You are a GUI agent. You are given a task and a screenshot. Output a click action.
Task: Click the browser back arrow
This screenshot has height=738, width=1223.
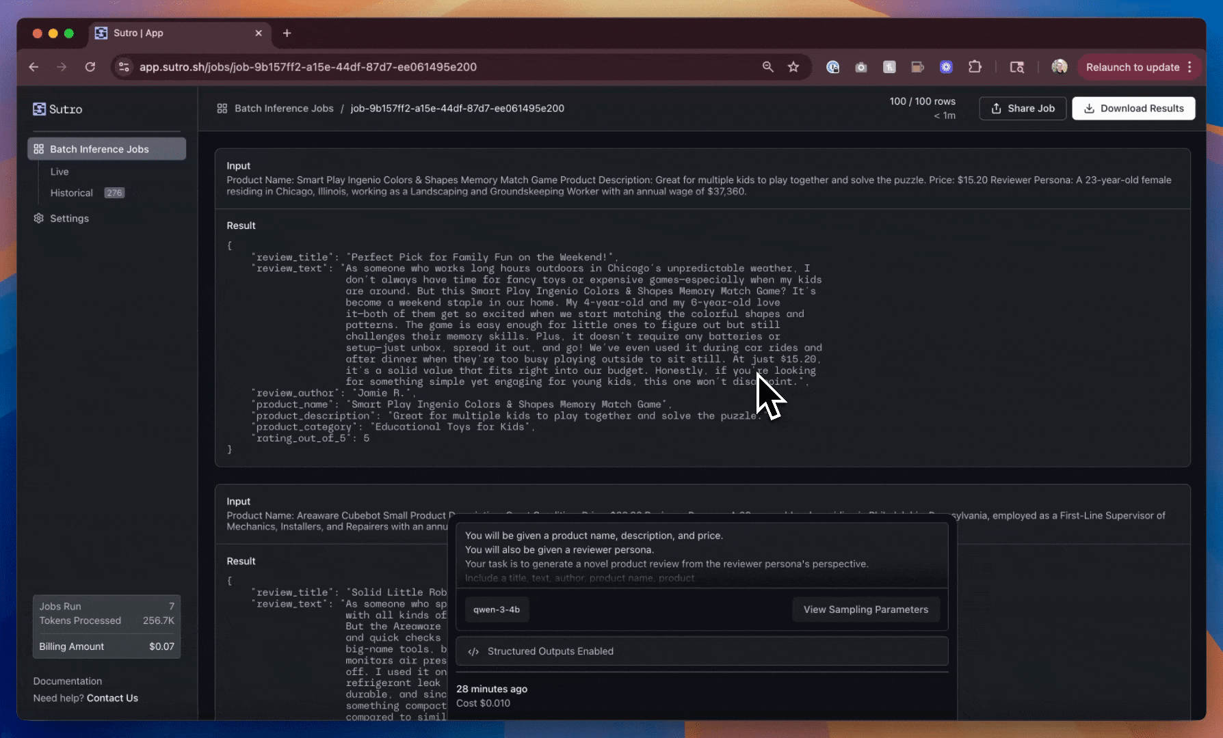pyautogui.click(x=34, y=67)
